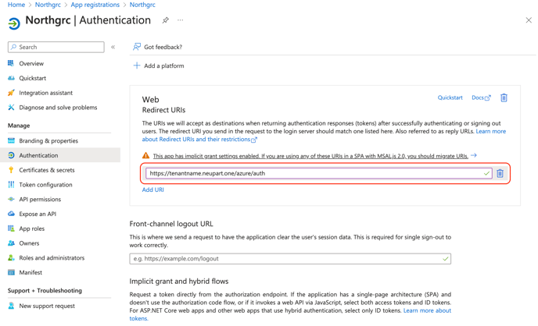The height and width of the screenshot is (326, 538).
Task: Open the Quickstart link in Web panel
Action: tap(450, 98)
